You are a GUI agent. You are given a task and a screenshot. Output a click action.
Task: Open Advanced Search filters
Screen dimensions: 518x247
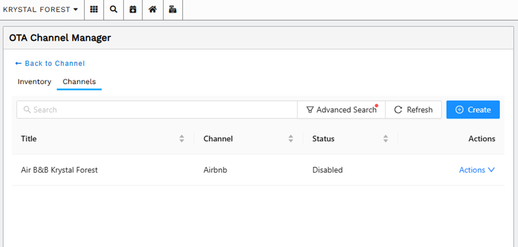point(341,109)
